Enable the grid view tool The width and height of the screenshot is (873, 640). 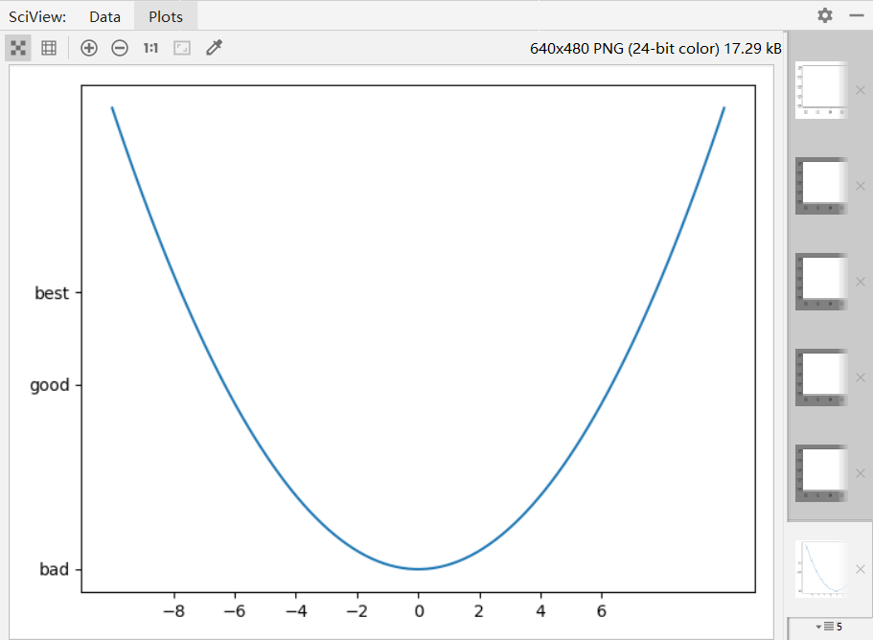coord(48,47)
